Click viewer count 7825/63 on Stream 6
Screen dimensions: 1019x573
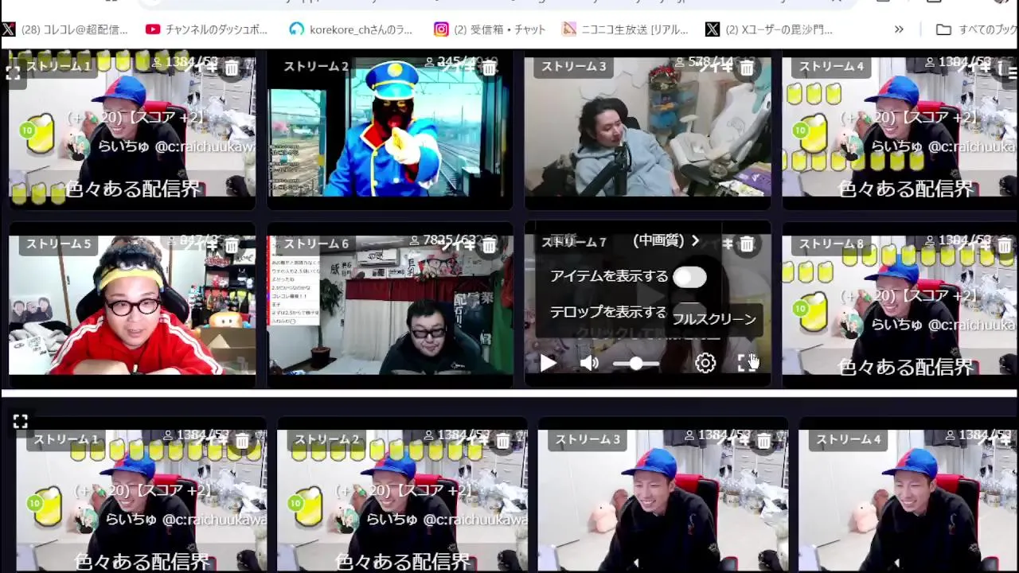[x=443, y=240]
